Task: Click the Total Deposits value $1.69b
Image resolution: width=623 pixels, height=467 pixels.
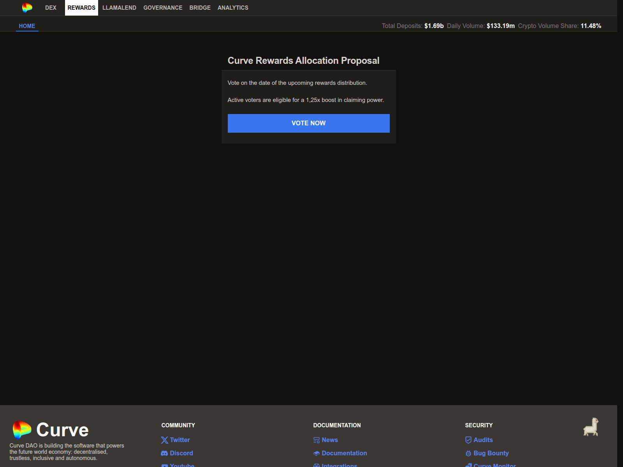Action: (434, 26)
